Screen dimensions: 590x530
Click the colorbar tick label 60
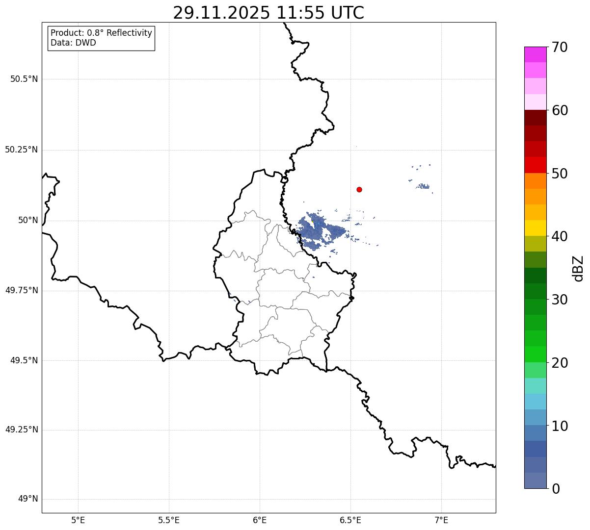pos(560,110)
